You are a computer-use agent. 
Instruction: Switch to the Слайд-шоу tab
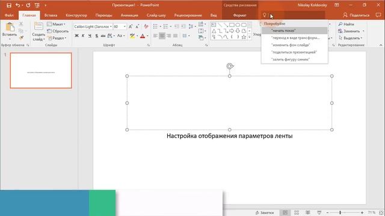pyautogui.click(x=156, y=15)
